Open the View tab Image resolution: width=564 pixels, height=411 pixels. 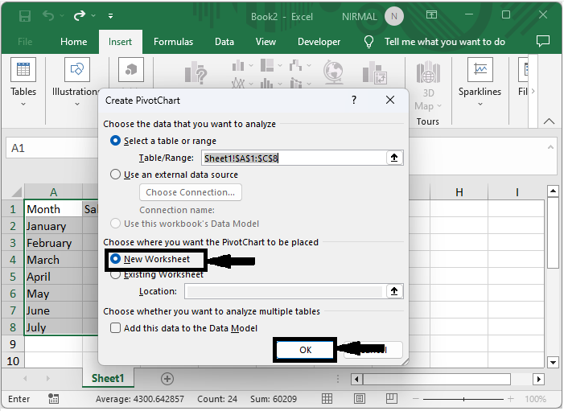click(266, 42)
